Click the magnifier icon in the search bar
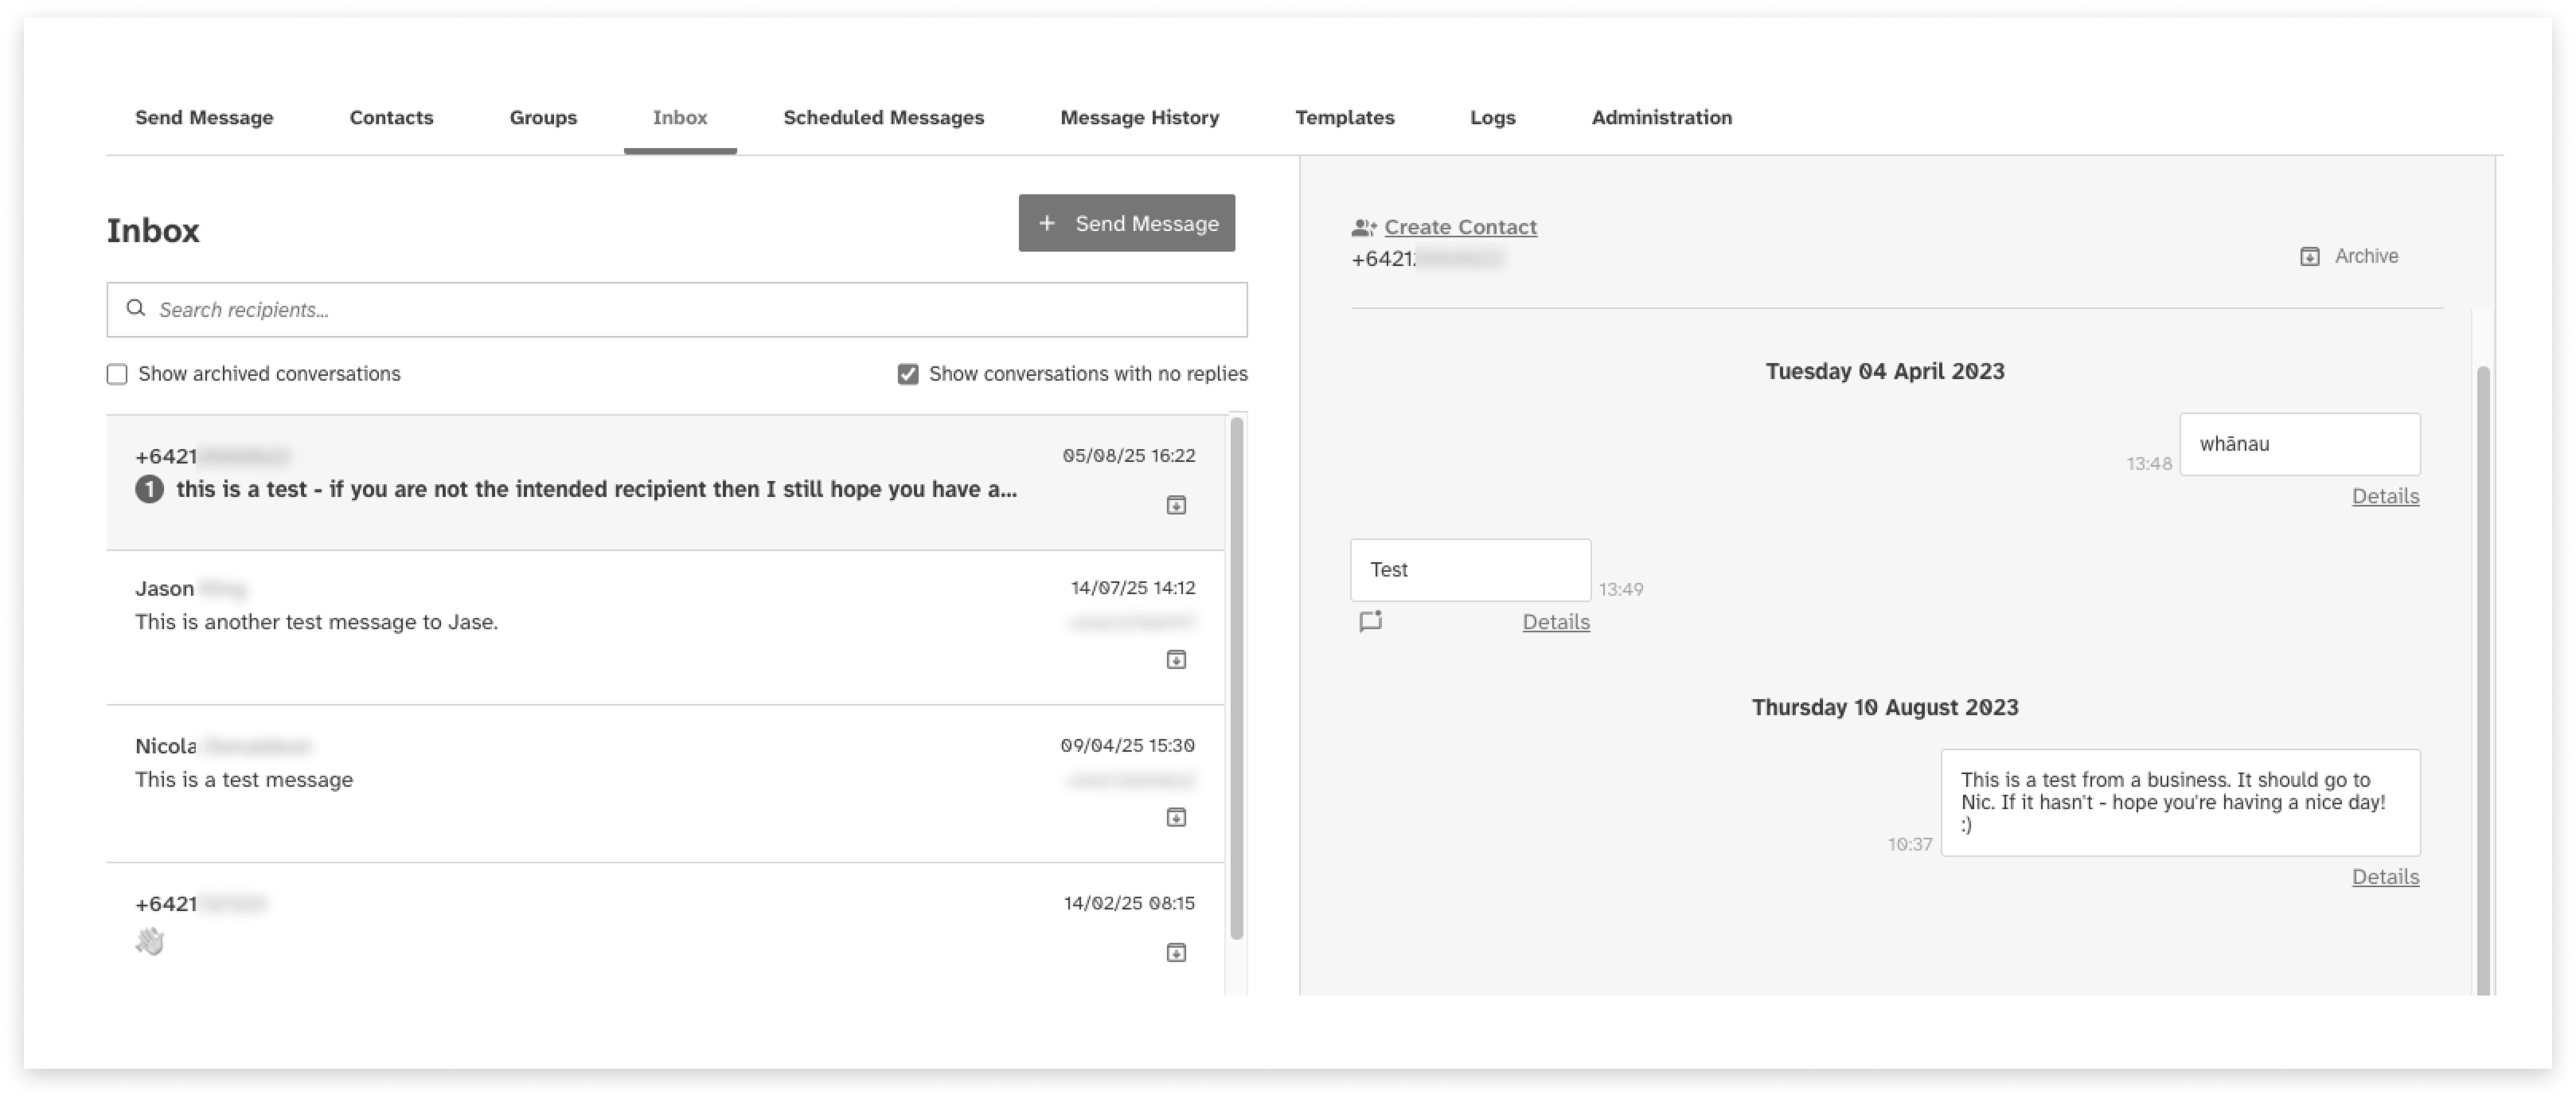Viewport: 2576px width, 1099px height. point(136,309)
